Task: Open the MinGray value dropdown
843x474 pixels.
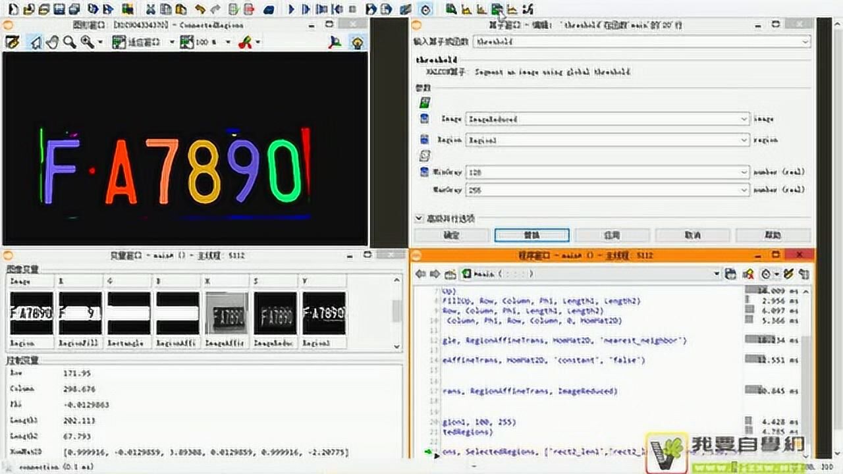Action: 744,172
